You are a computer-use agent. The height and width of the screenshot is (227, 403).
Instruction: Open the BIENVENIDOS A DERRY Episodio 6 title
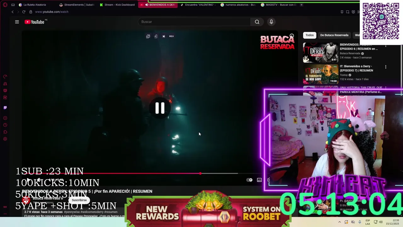click(359, 47)
